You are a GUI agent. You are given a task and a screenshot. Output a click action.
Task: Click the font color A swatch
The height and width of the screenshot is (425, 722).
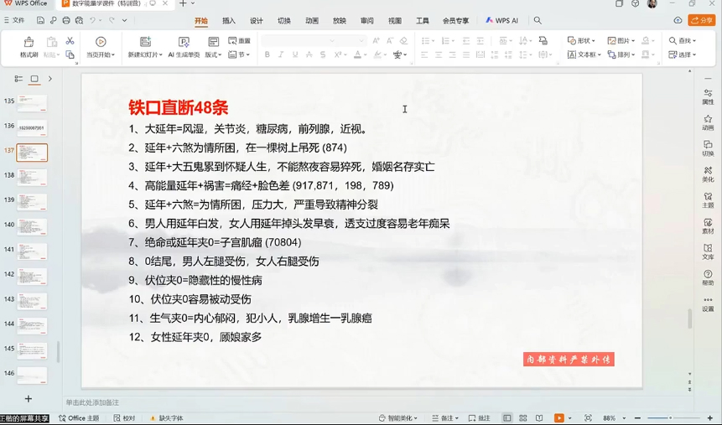click(357, 54)
